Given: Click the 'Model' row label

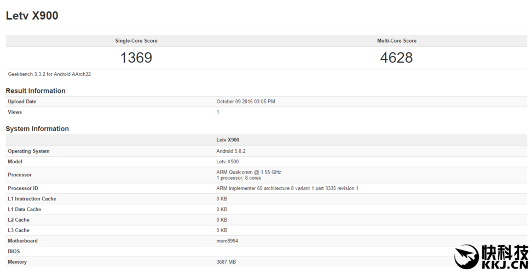Looking at the screenshot, I should click(15, 162).
